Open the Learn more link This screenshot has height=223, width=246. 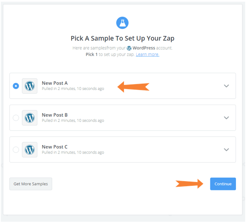pyautogui.click(x=148, y=54)
